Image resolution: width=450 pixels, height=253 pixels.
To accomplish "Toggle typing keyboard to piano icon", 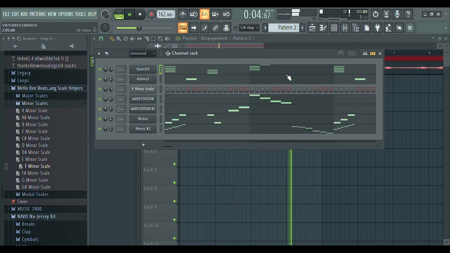I will 183,28.
